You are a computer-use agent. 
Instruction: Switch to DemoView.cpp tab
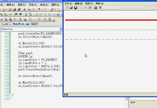21,24
